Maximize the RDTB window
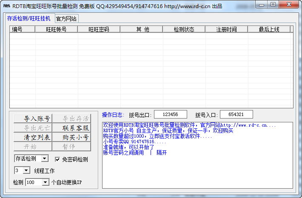This screenshot has height=198, width=302. click(273, 5)
